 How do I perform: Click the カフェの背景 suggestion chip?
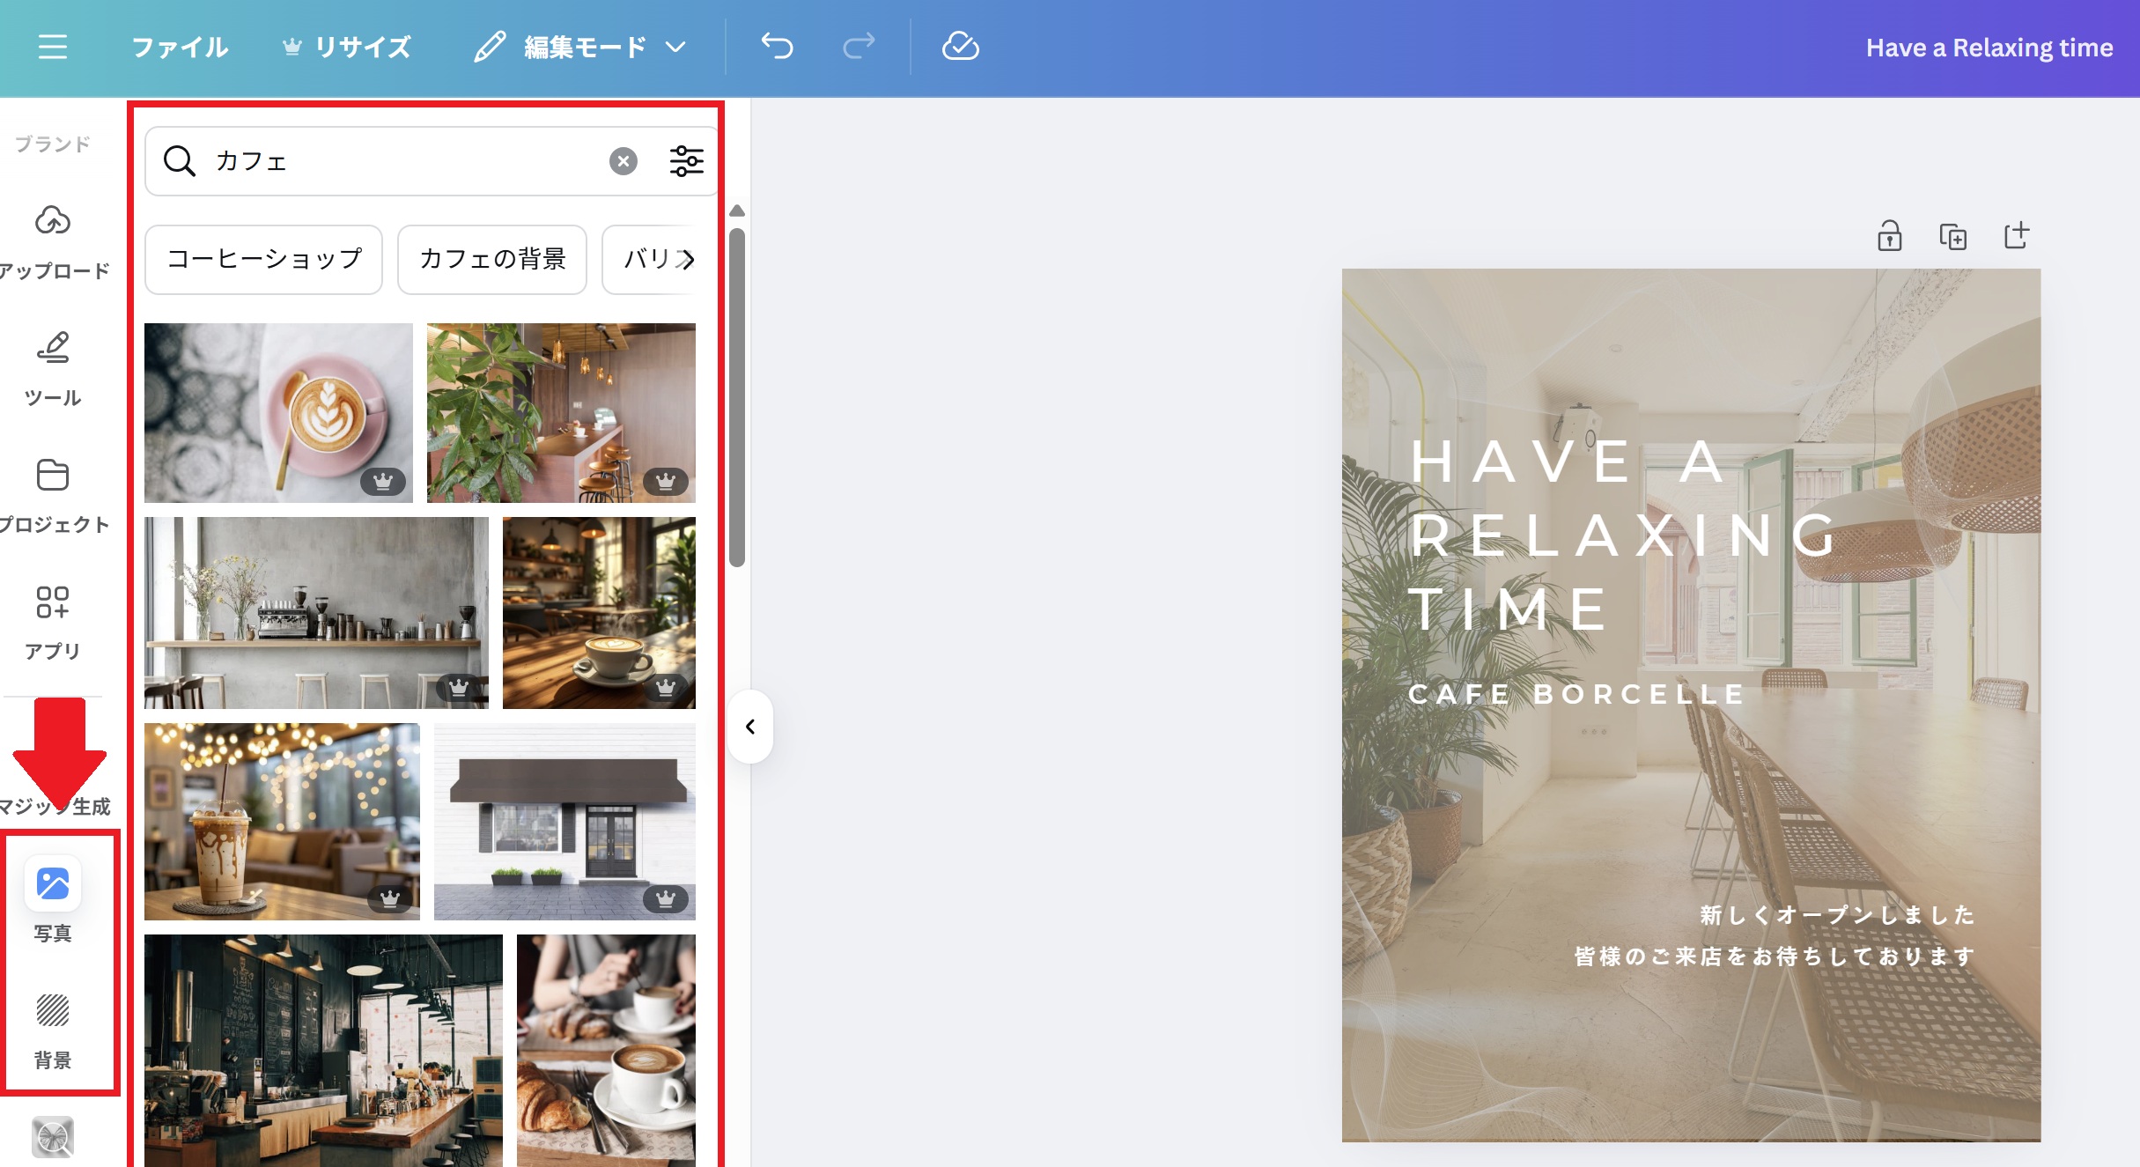pos(491,259)
